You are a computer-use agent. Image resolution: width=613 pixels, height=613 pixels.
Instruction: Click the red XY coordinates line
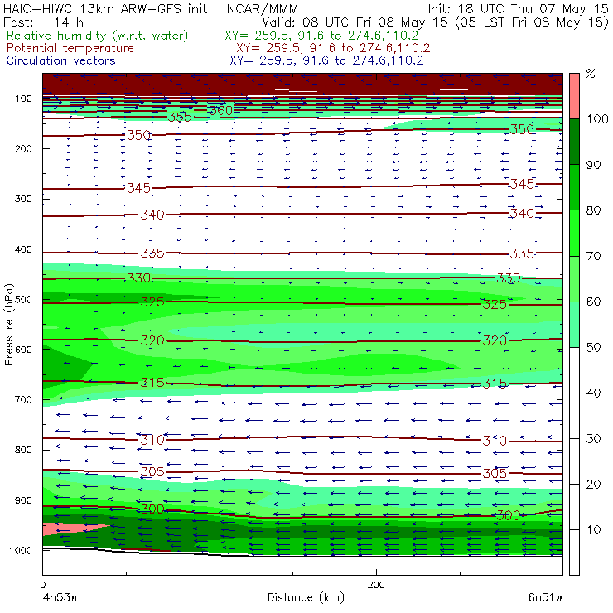coord(333,48)
